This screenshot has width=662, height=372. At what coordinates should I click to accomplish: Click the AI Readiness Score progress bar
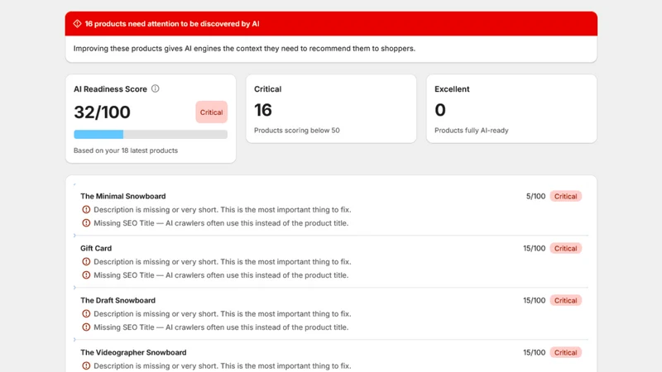(151, 135)
